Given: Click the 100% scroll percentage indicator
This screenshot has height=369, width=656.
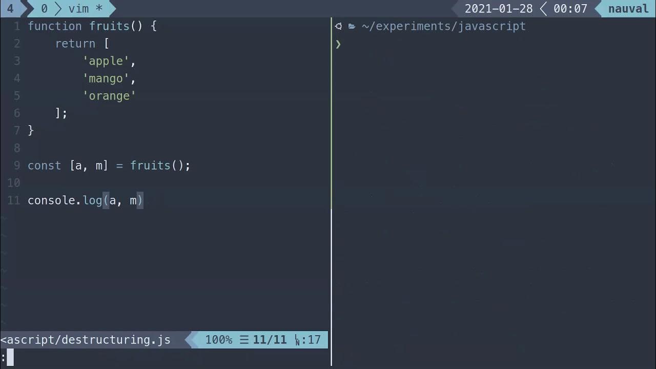Looking at the screenshot, I should 218,340.
